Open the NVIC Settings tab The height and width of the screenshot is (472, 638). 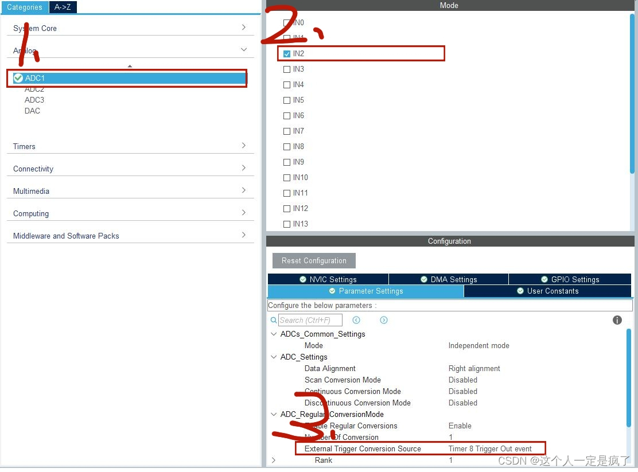(x=328, y=279)
